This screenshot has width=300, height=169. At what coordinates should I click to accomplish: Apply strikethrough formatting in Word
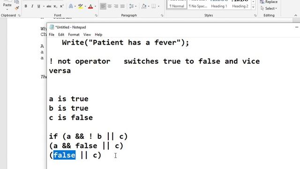[x=49, y=6]
